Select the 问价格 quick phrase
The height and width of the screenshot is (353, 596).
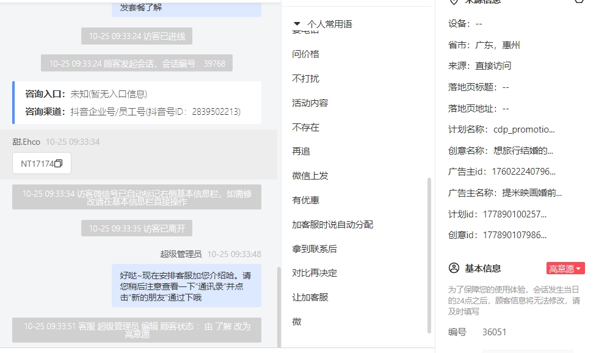point(305,54)
